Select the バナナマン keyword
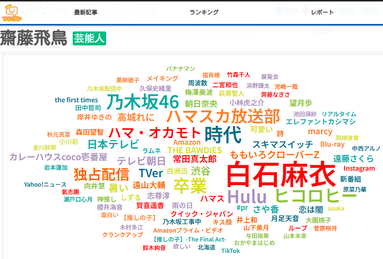 (180, 68)
